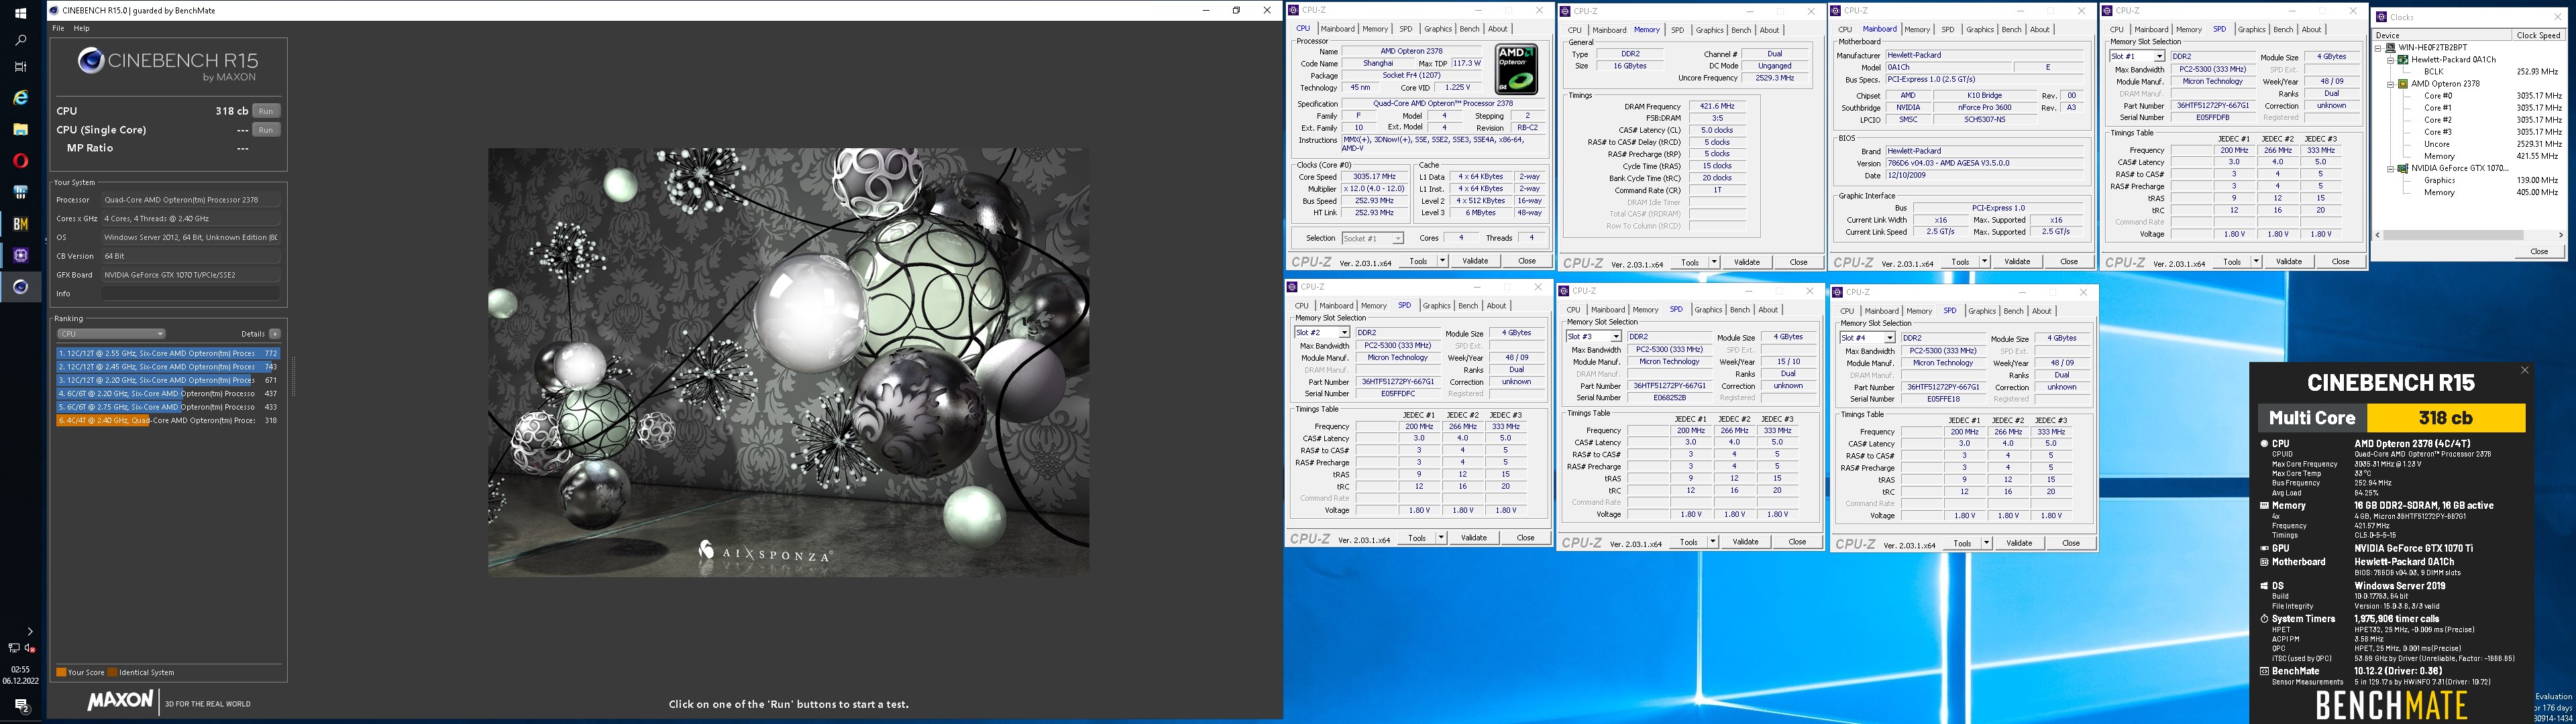The height and width of the screenshot is (724, 2576).
Task: Click CPU icon in BenchMate overlay
Action: [2264, 443]
